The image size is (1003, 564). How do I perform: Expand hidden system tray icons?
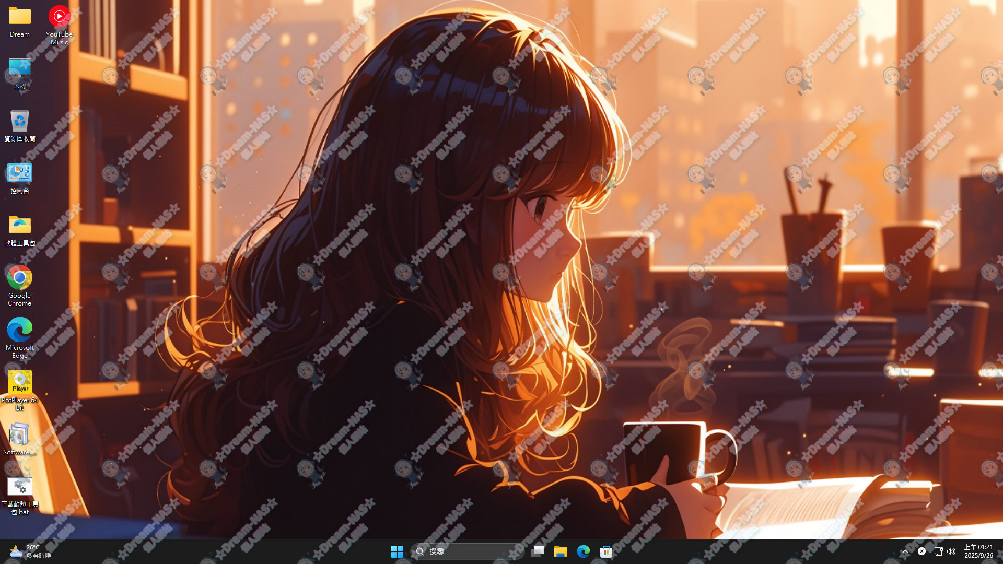[905, 551]
